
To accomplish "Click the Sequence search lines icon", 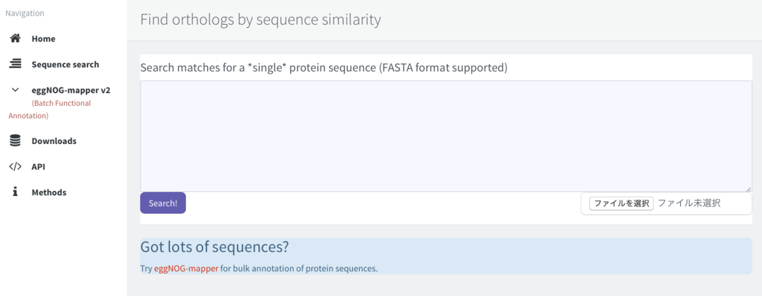I will pos(15,64).
